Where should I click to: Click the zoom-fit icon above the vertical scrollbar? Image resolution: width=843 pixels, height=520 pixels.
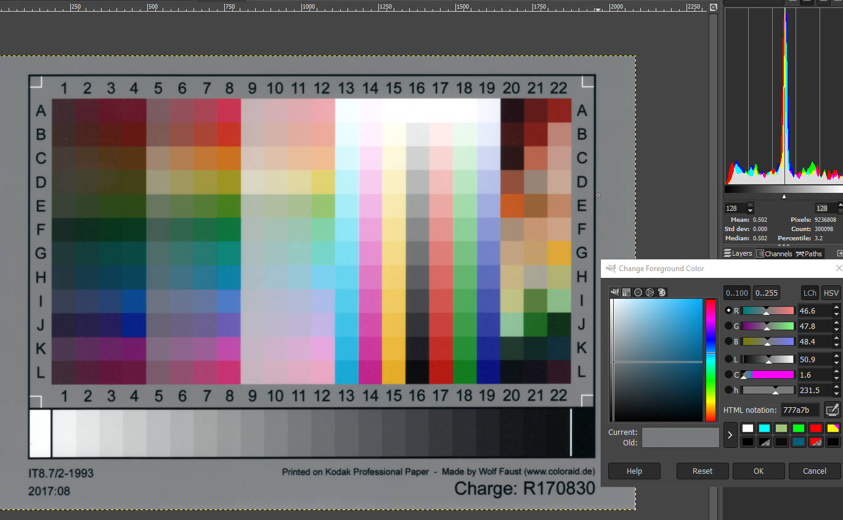tap(714, 7)
